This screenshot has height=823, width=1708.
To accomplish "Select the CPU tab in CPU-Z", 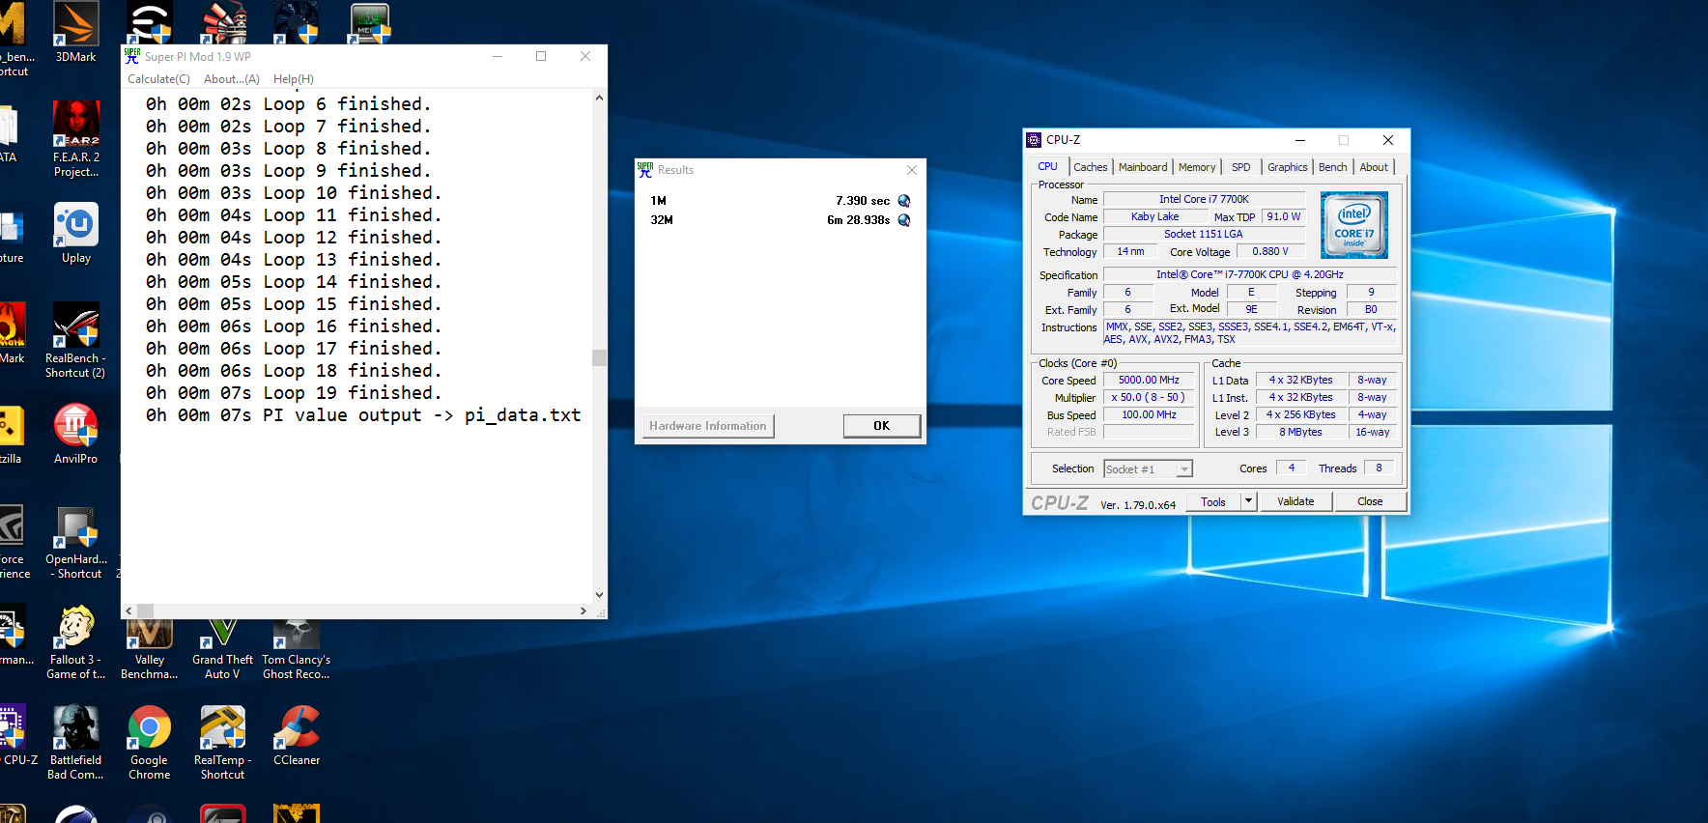I will click(1048, 166).
